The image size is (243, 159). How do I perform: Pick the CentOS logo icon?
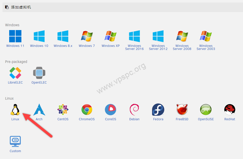pos(63,110)
